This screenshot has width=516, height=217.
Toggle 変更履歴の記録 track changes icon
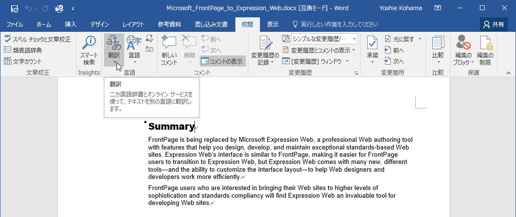click(x=265, y=43)
